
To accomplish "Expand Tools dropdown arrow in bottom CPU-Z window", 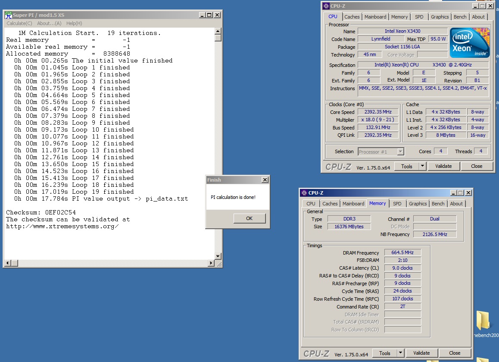I will pyautogui.click(x=400, y=353).
